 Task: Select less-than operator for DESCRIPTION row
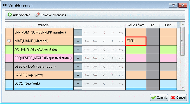click(104, 66)
